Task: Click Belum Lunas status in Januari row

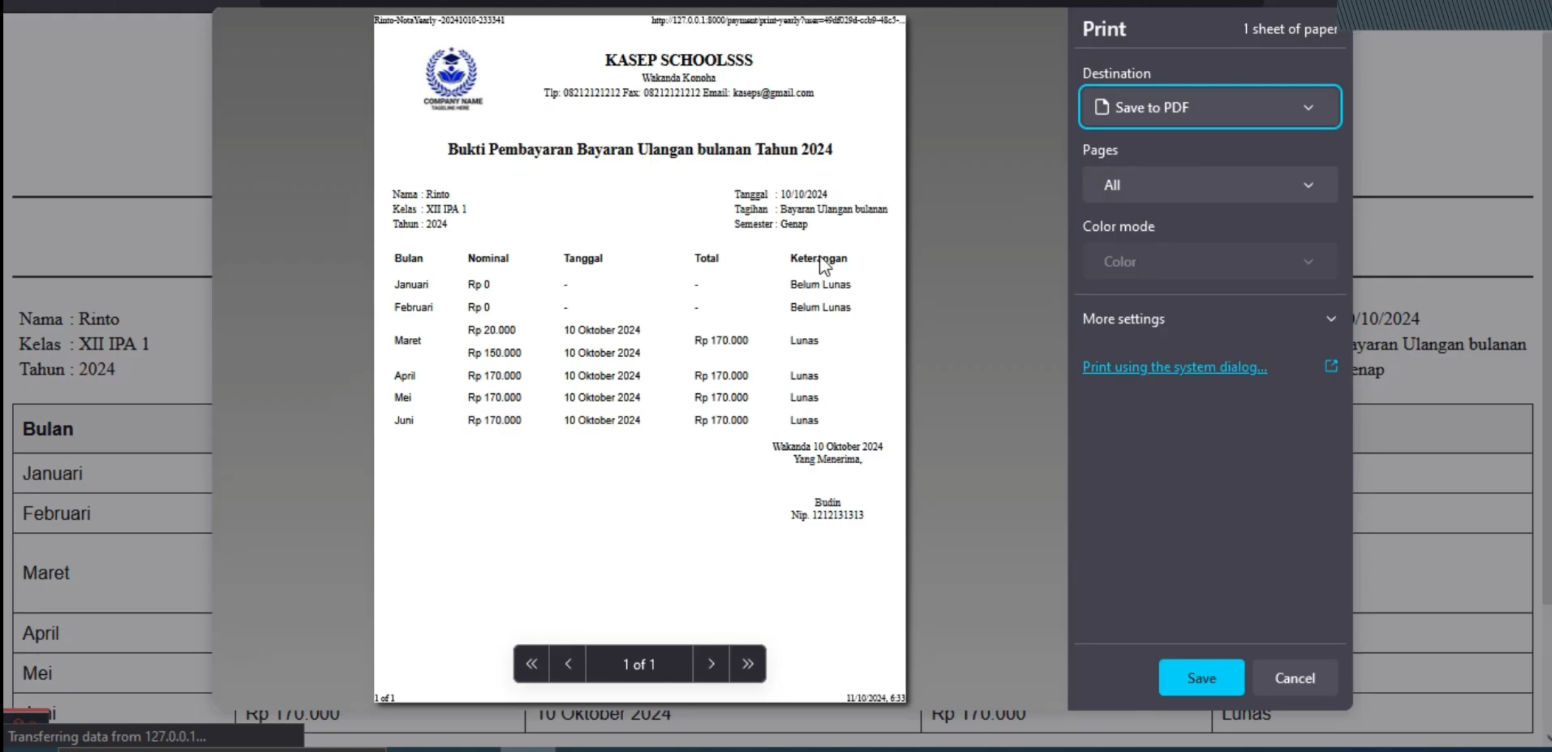Action: [x=820, y=284]
